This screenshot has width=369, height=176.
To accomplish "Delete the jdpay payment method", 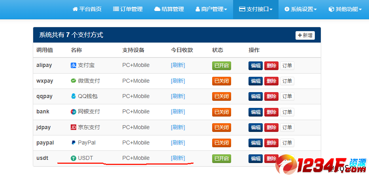I will point(271,128).
